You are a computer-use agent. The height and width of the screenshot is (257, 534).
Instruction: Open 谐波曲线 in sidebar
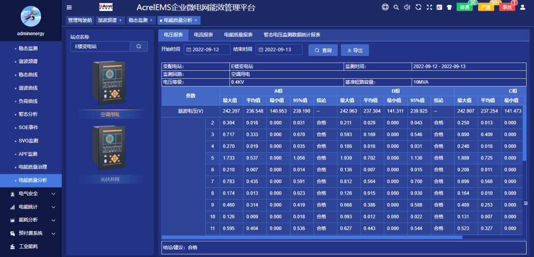coord(31,88)
